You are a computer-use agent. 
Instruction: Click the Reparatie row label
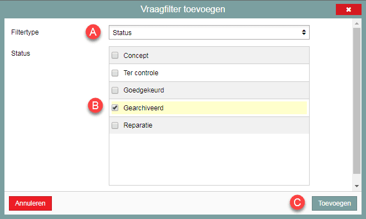tap(138, 125)
